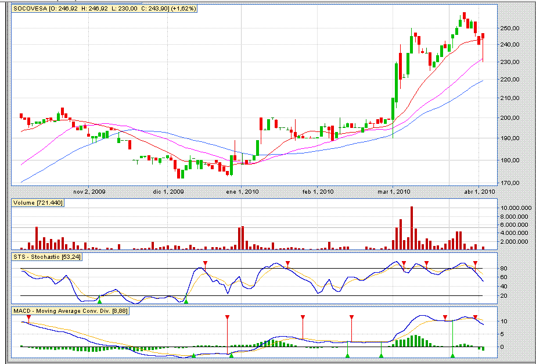Click rightmost red sell marker in MACD panel
Image resolution: width=536 pixels, height=364 pixels.
point(475,317)
